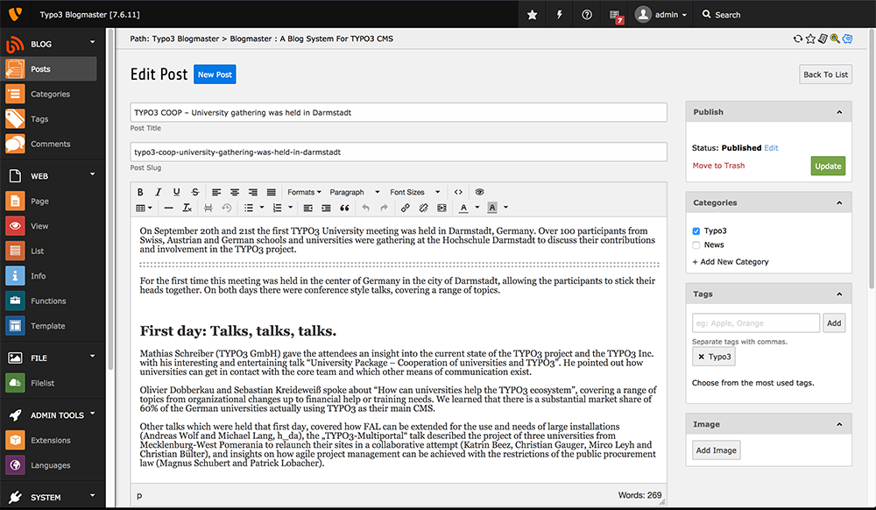Screen dimensions: 876x510
Task: Open numbered list style dropdown arrow
Action: point(291,207)
